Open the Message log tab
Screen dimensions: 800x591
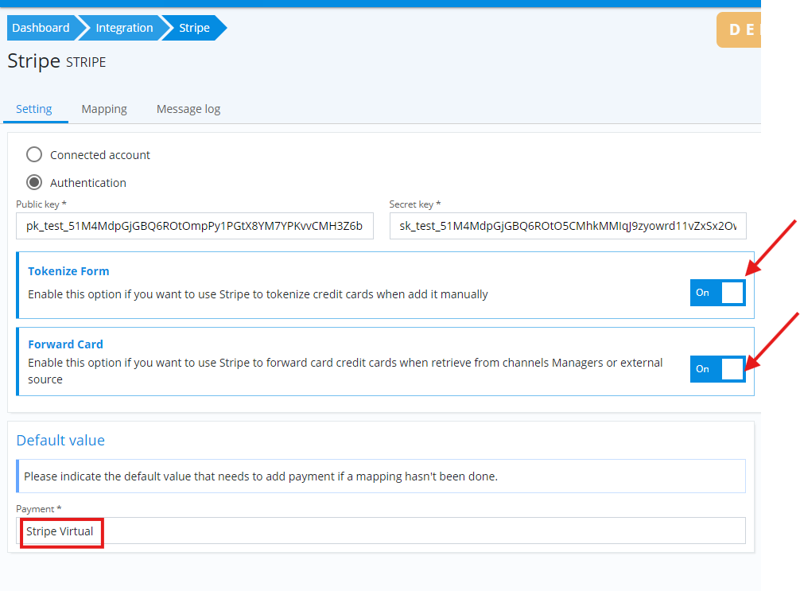point(188,109)
